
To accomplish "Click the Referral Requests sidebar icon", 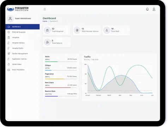I will pos(9,32).
